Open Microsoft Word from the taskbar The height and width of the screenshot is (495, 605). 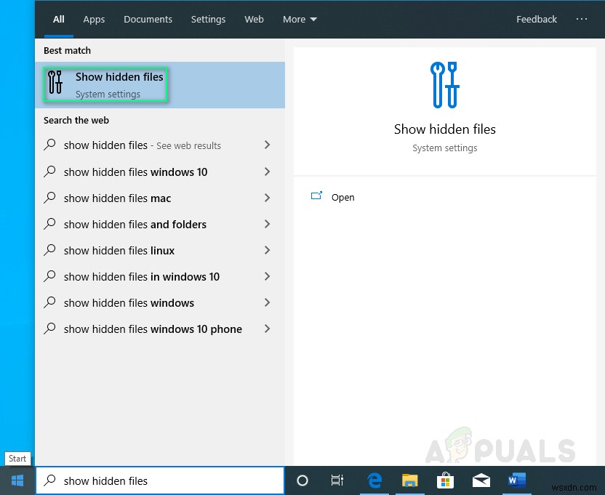[517, 480]
